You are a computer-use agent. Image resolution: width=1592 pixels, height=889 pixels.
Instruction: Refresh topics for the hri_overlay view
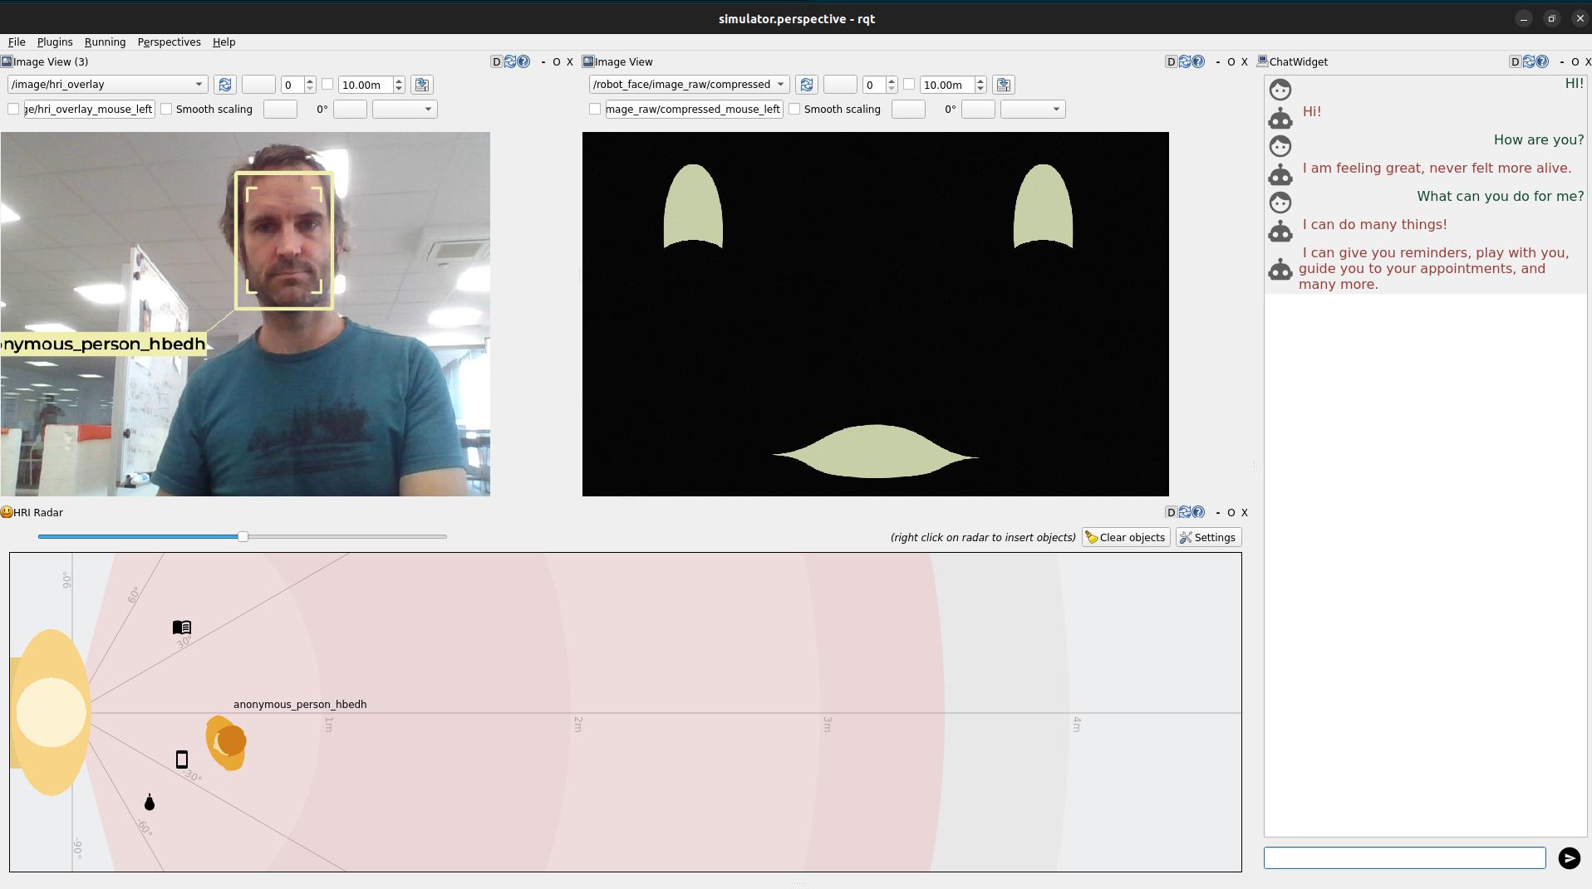pyautogui.click(x=224, y=85)
